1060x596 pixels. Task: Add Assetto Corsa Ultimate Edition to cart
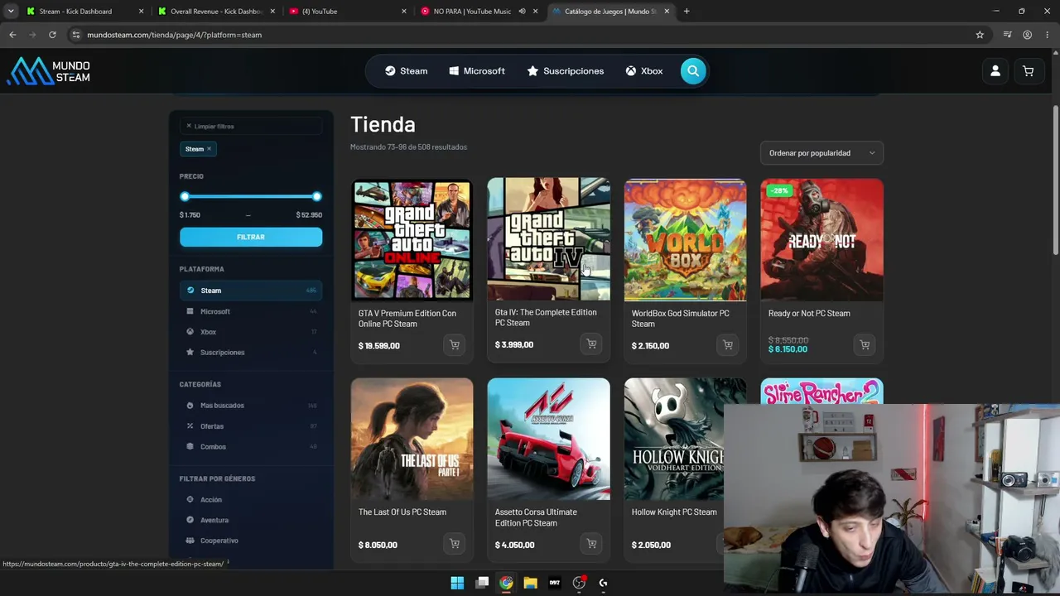pyautogui.click(x=591, y=544)
